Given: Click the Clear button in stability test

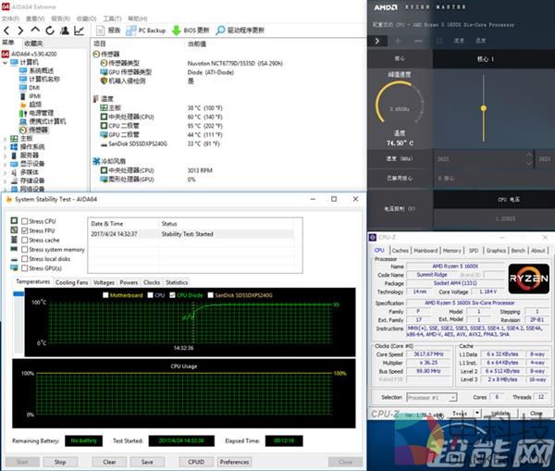Looking at the screenshot, I should pos(109,462).
